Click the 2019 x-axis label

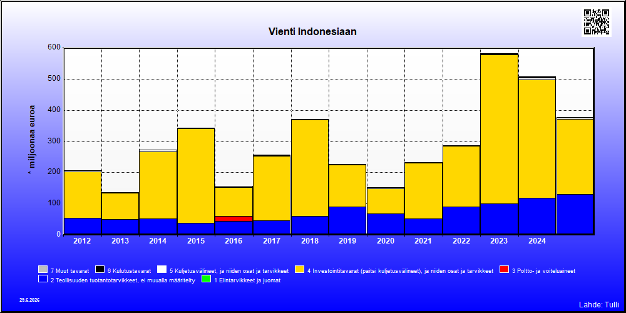pyautogui.click(x=347, y=241)
